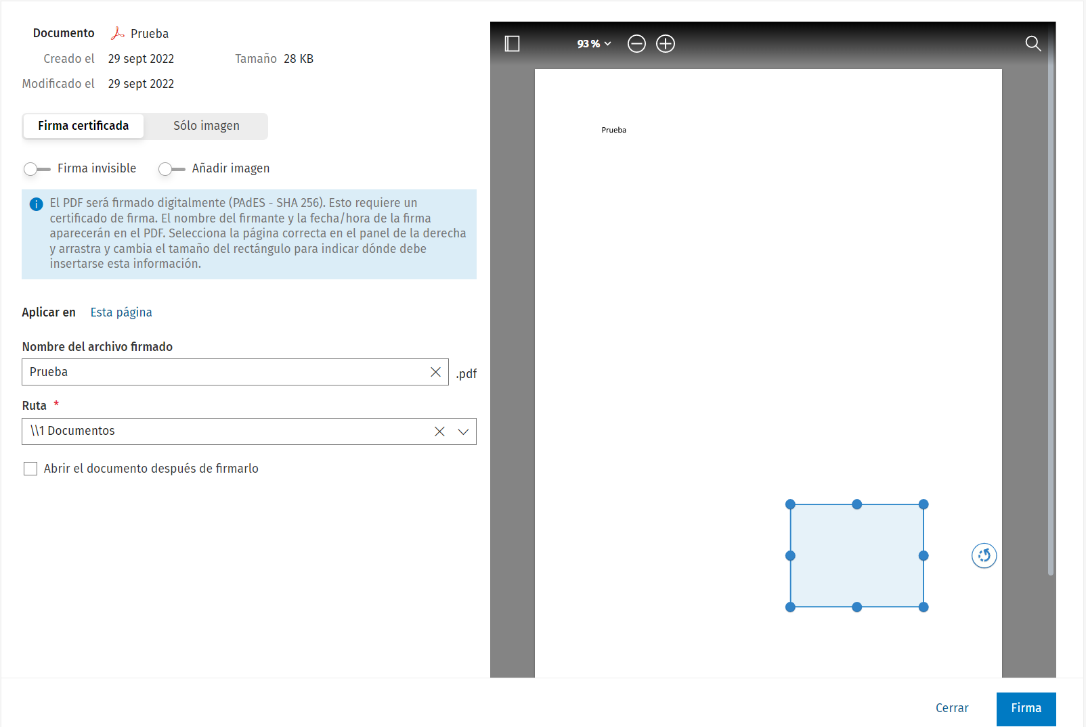Expand the Ruta path dropdown arrow
The image size is (1086, 727).
(463, 431)
